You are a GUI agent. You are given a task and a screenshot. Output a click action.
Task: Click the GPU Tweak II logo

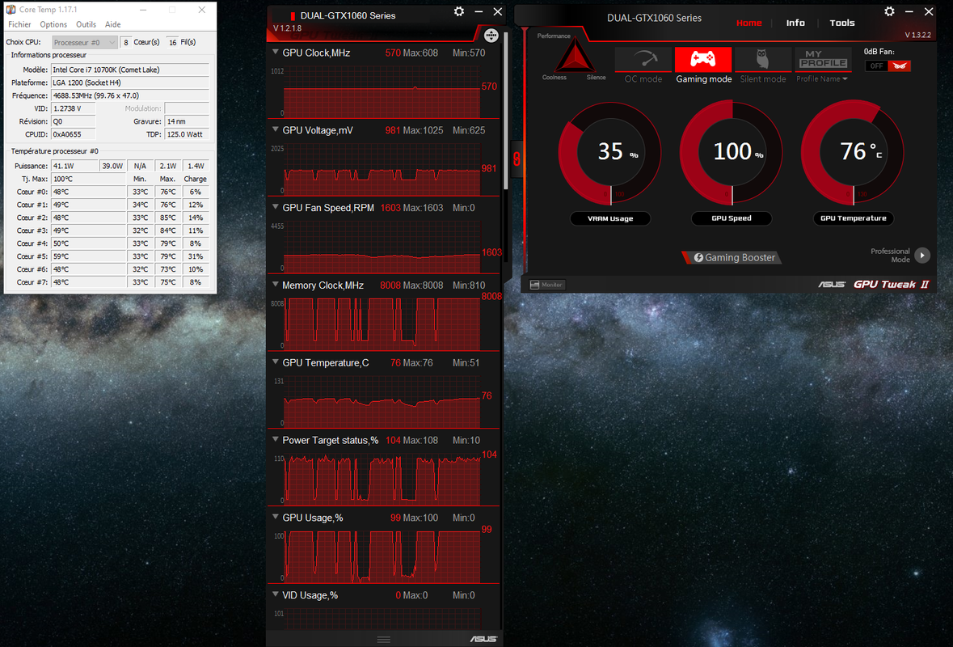[891, 284]
